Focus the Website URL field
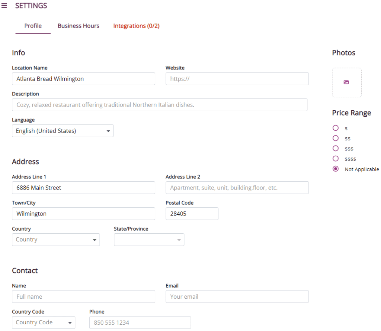The height and width of the screenshot is (331, 381). coord(237,79)
